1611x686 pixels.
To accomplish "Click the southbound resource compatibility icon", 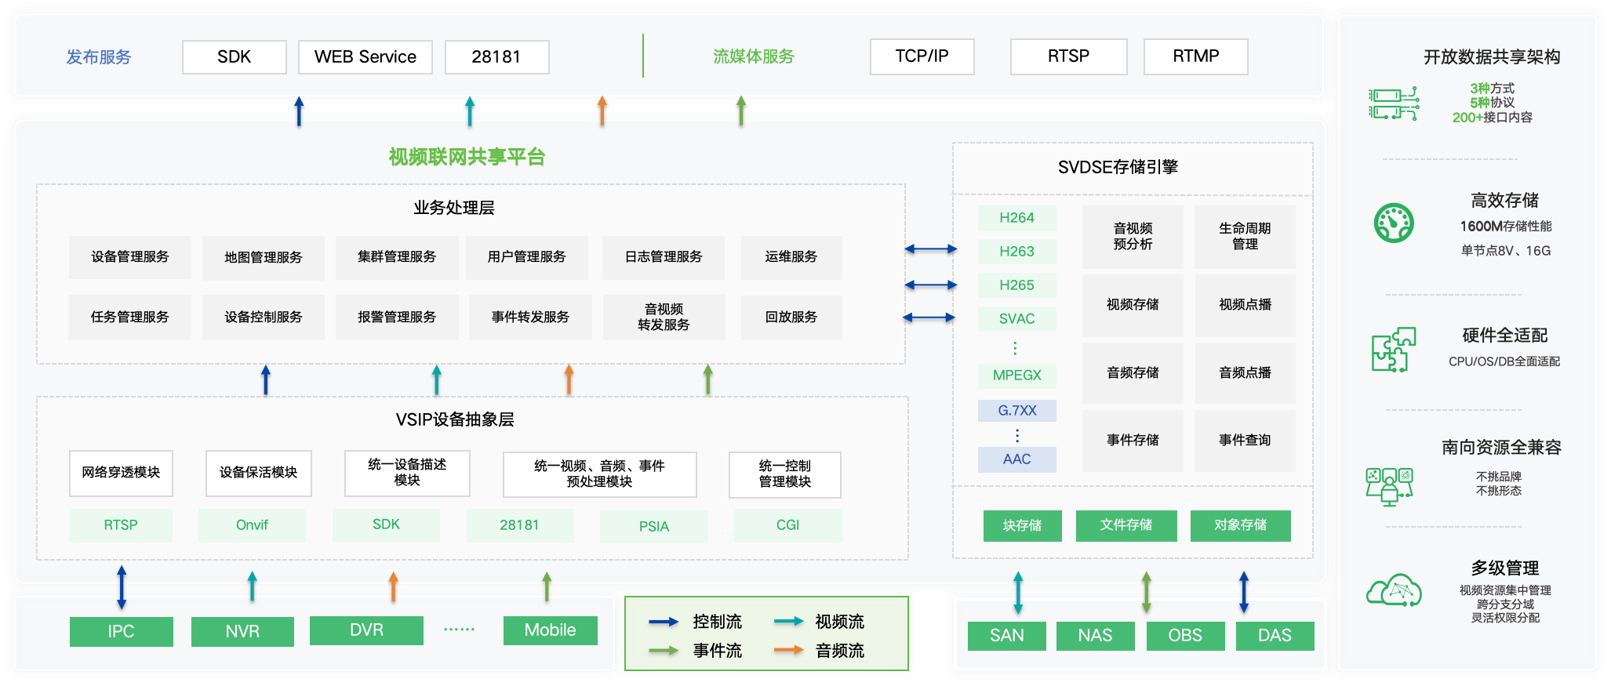I will pyautogui.click(x=1389, y=485).
